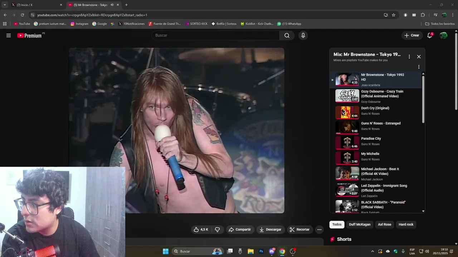Open Photoshop from the taskbar
This screenshot has width=458, height=257.
[261, 251]
